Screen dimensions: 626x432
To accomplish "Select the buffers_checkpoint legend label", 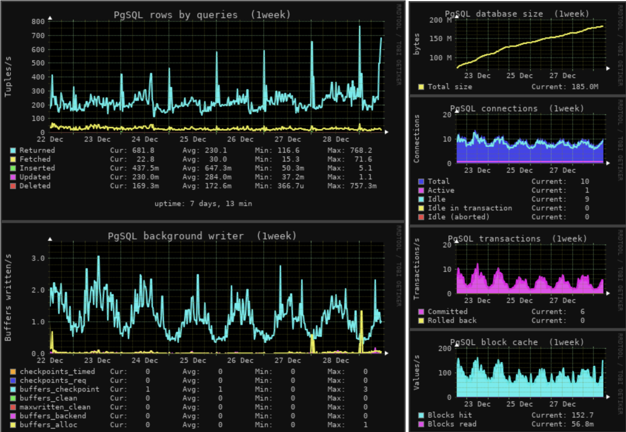I will pyautogui.click(x=59, y=389).
